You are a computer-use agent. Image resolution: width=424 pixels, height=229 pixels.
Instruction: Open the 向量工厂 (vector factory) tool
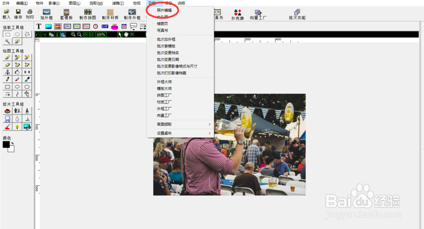(258, 14)
